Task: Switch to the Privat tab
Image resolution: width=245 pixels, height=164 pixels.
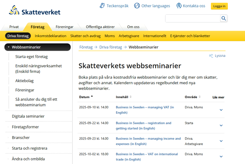Action: pos(14,27)
